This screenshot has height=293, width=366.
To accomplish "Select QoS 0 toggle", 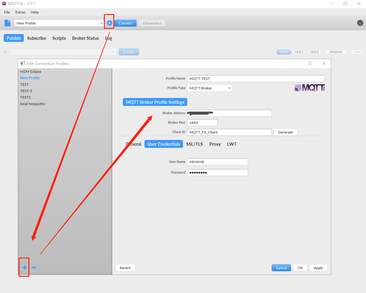I will 284,52.
